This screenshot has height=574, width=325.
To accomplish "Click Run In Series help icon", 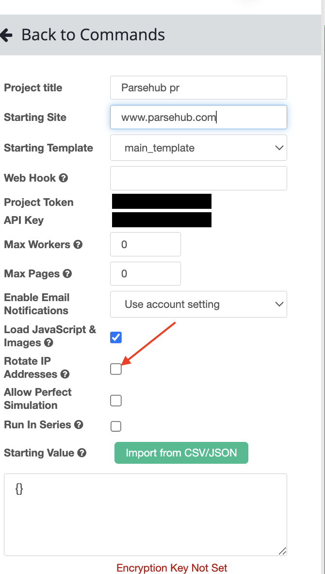I will [x=79, y=425].
